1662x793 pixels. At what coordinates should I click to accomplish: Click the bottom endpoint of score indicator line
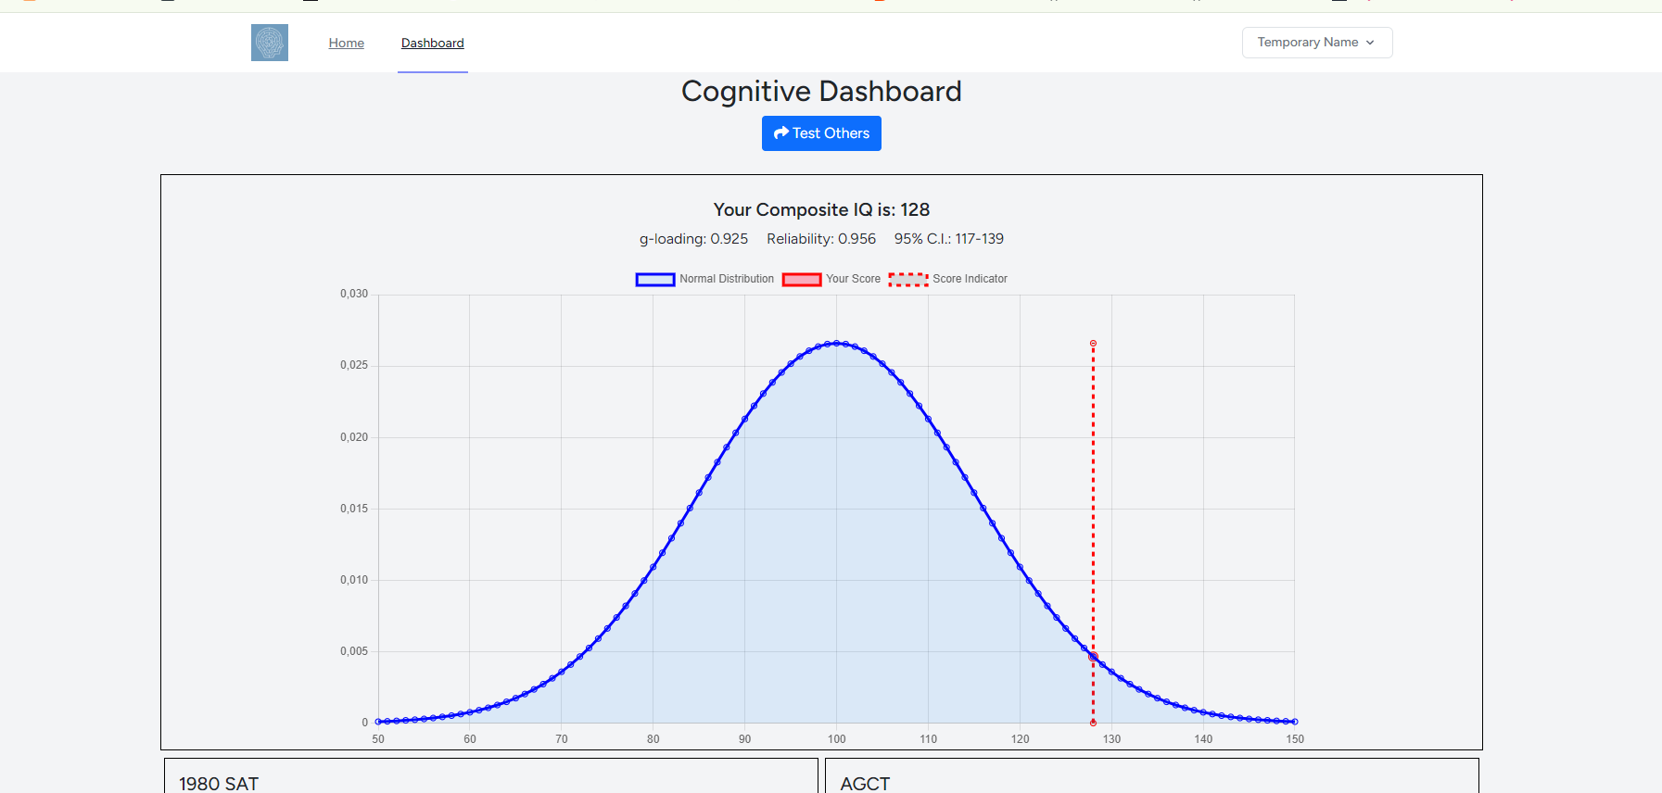pos(1093,723)
